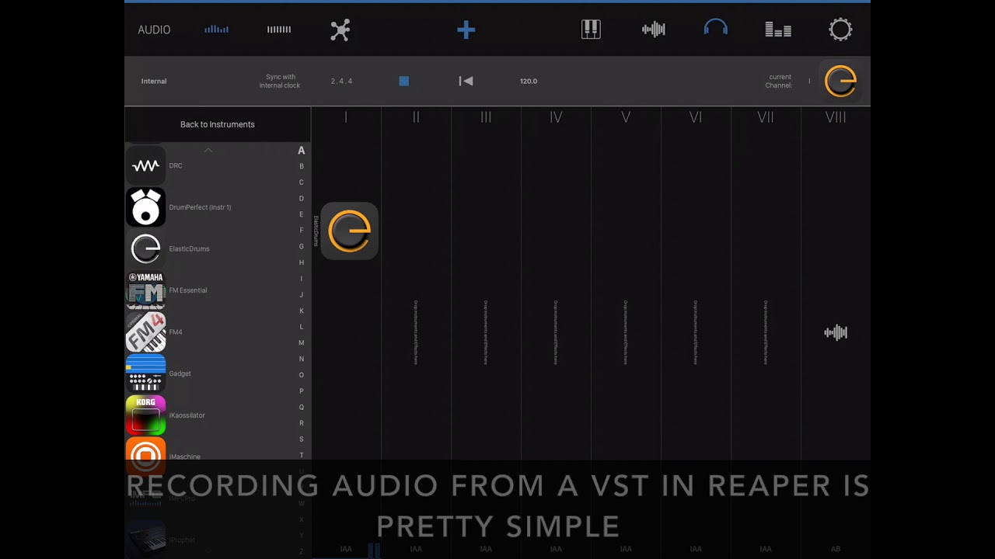
Task: Click the current channel ElasticDrums icon
Action: click(x=840, y=81)
